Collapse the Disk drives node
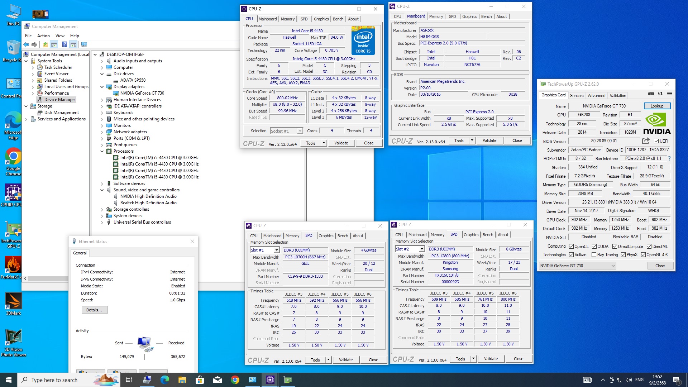The image size is (688, 387). point(102,74)
